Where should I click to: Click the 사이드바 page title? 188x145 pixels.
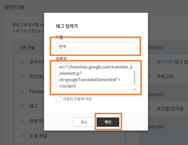(x=14, y=7)
